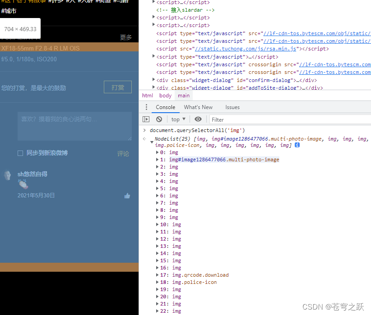Toggle the console sidebar panel icon

[146, 119]
